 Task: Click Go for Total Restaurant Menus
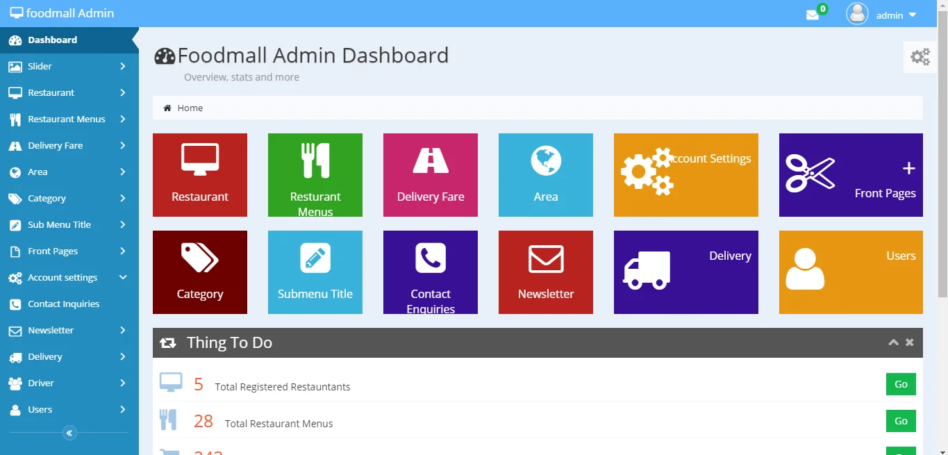901,421
